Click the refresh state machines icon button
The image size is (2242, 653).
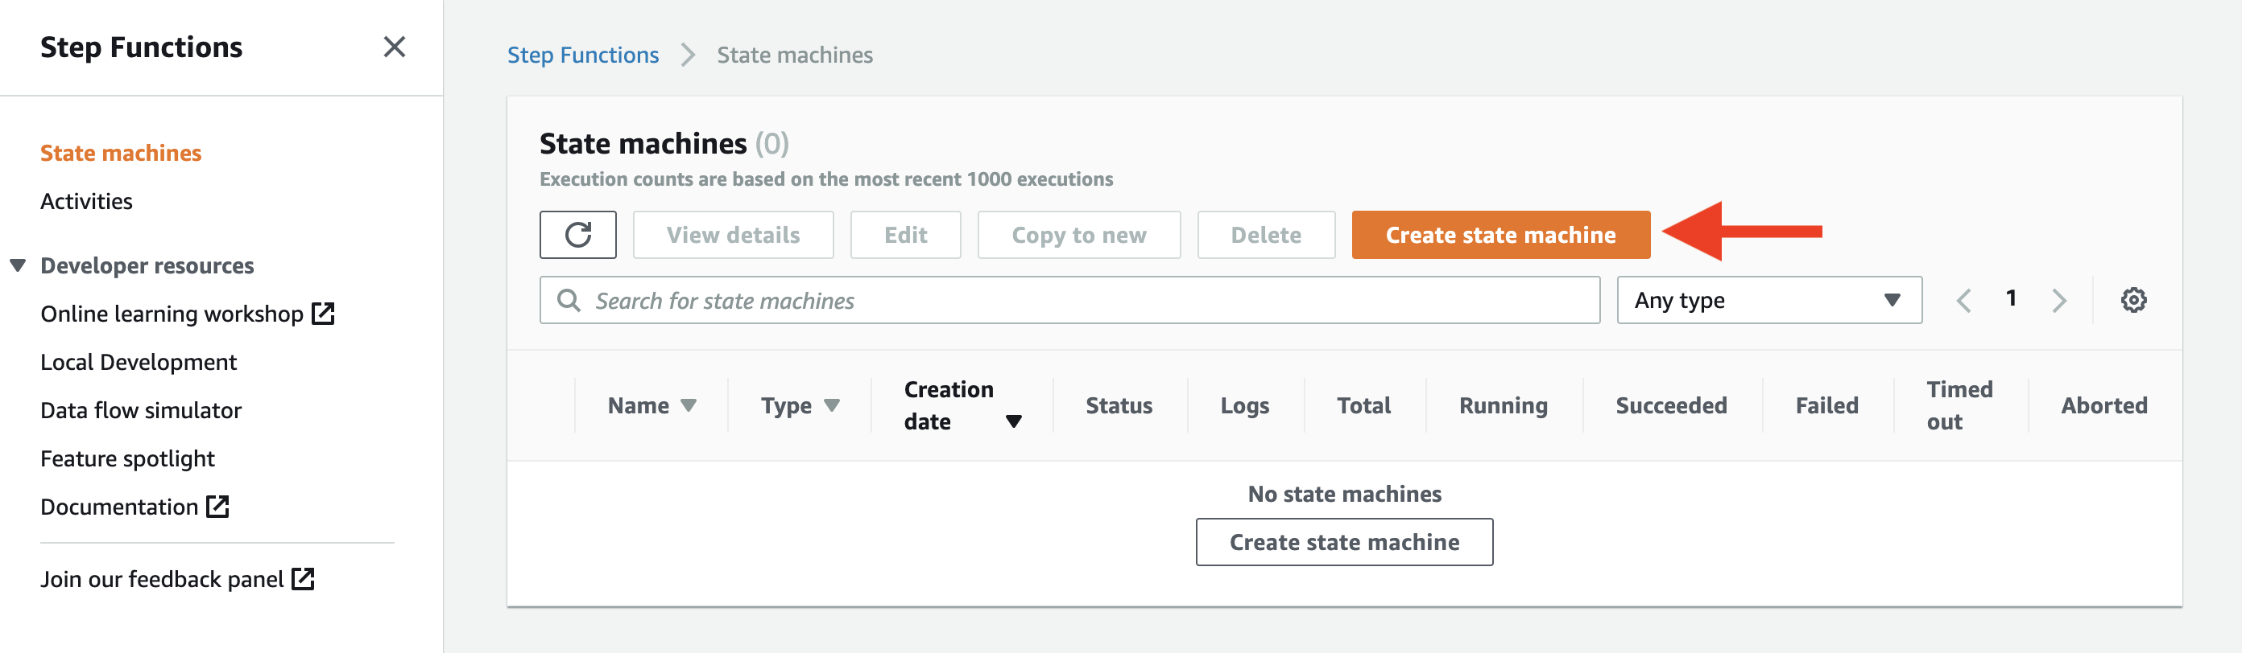(578, 235)
